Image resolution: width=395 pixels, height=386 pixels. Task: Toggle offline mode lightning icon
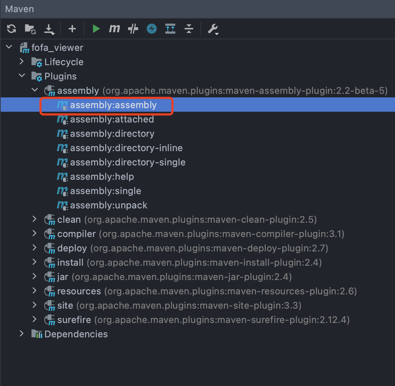(152, 29)
